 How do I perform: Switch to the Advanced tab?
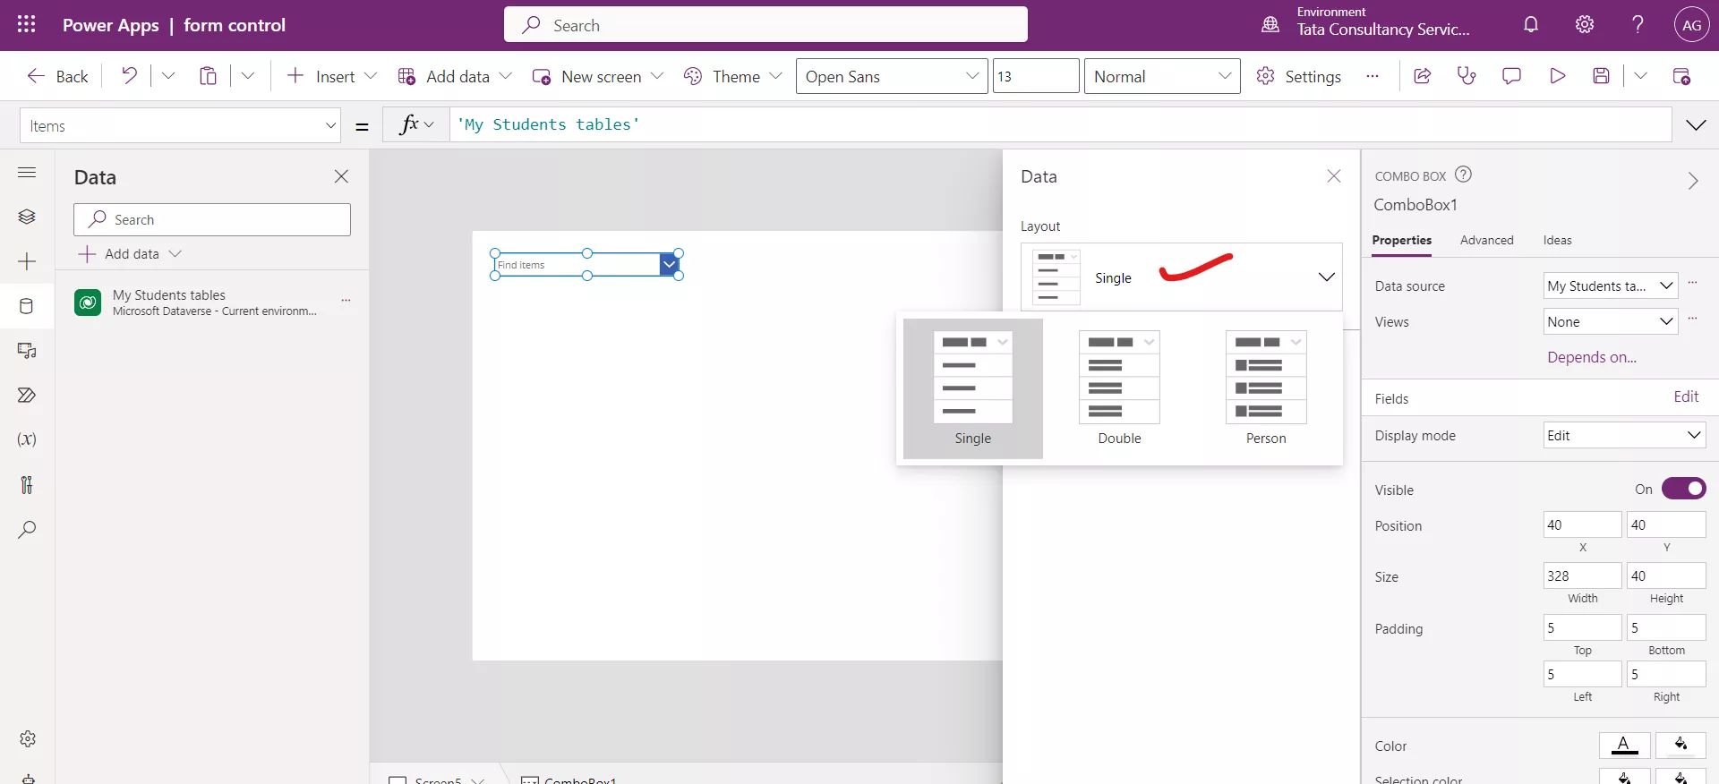coord(1486,240)
